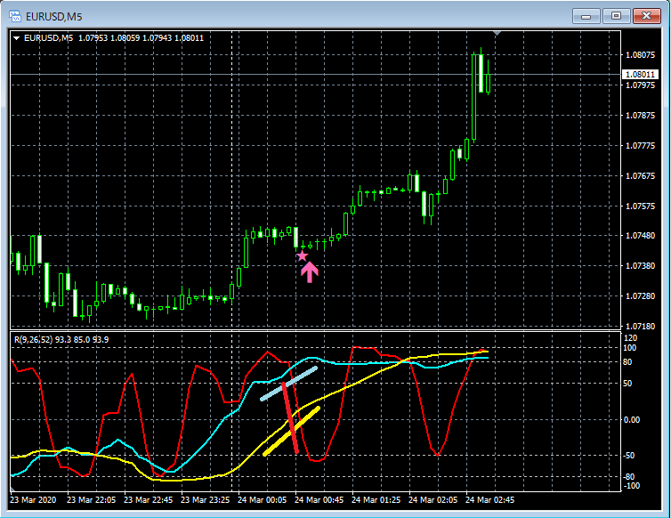The width and height of the screenshot is (671, 518).
Task: Click the indicator scale value -80
Action: coord(628,477)
